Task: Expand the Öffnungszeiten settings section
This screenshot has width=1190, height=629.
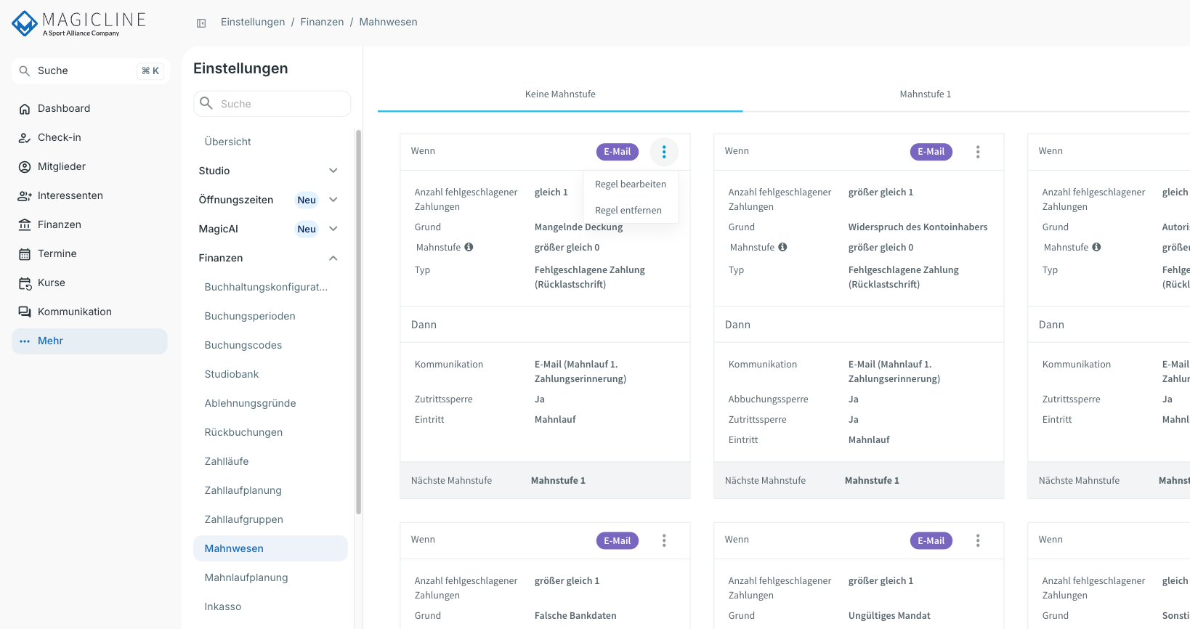Action: [x=333, y=200]
